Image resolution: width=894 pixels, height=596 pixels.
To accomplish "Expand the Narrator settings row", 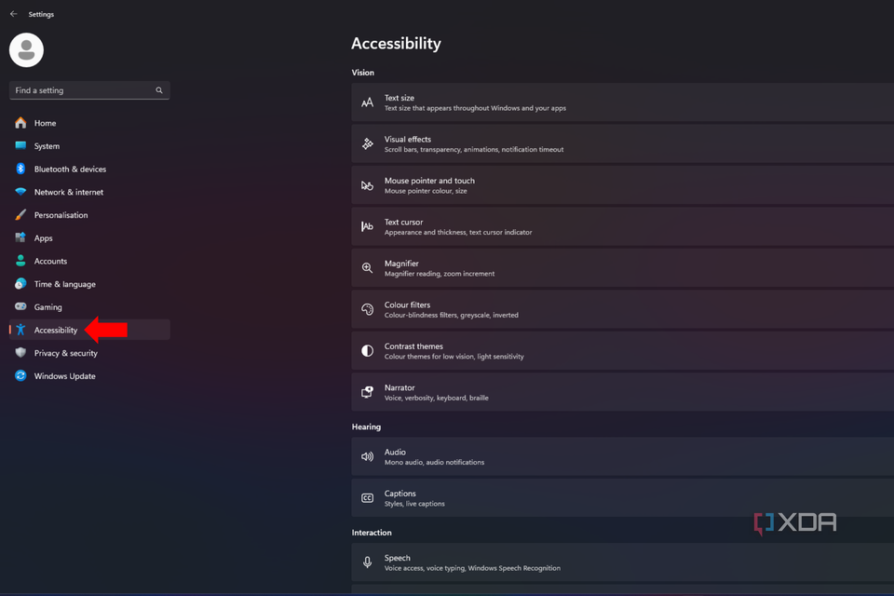I will point(615,391).
